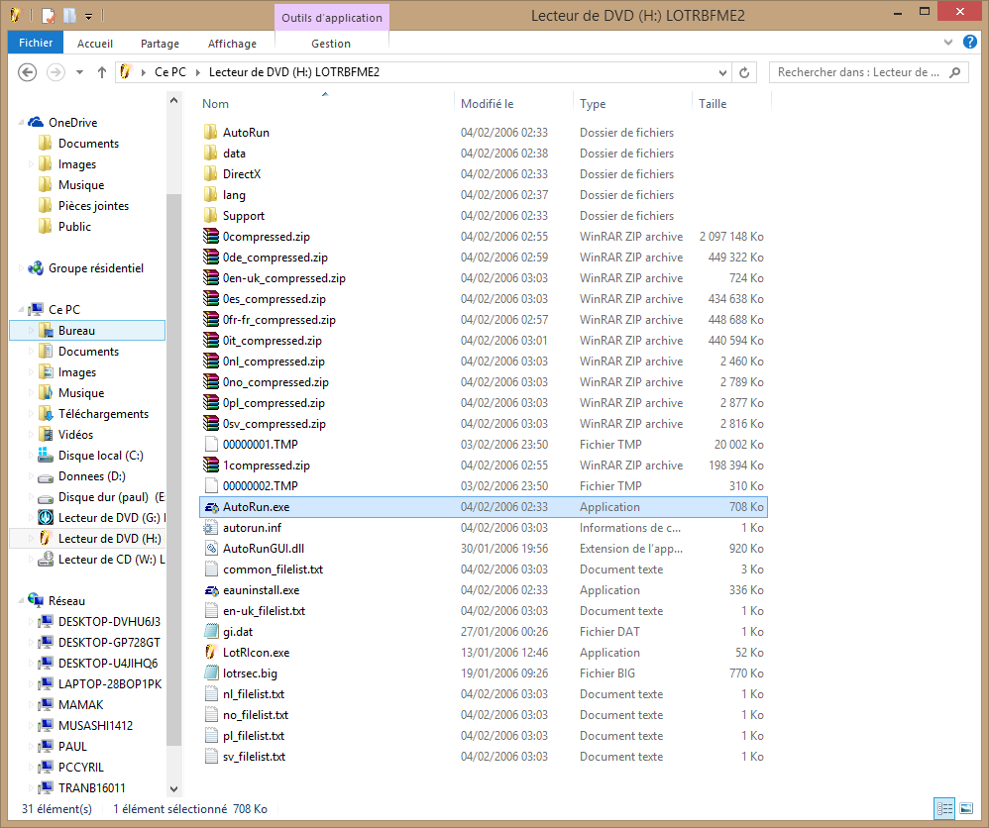Switch to large thumbnails view icon
989x828 pixels.
coord(966,809)
